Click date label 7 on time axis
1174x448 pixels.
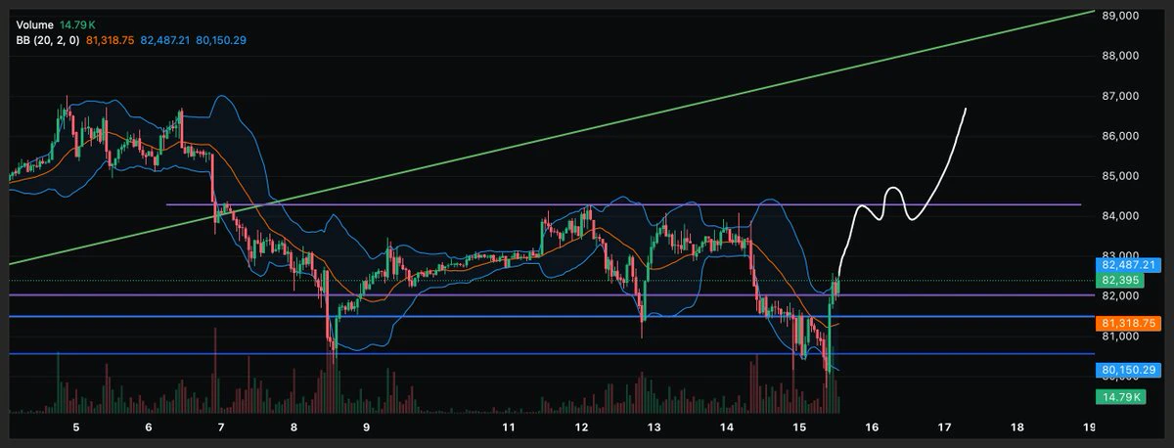[x=221, y=427]
